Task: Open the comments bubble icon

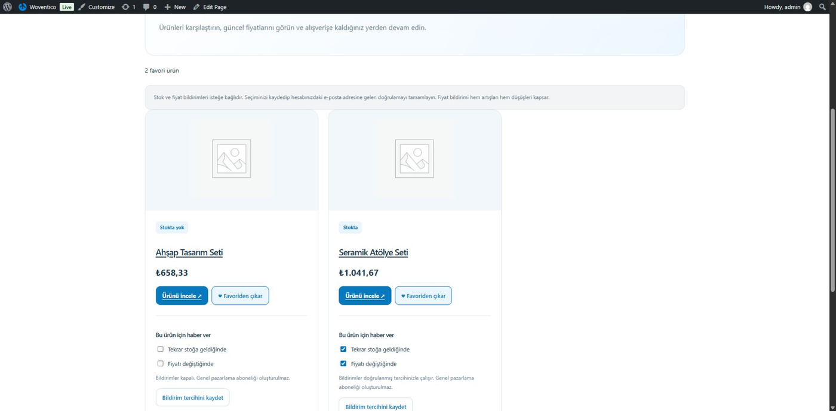Action: 146,7
